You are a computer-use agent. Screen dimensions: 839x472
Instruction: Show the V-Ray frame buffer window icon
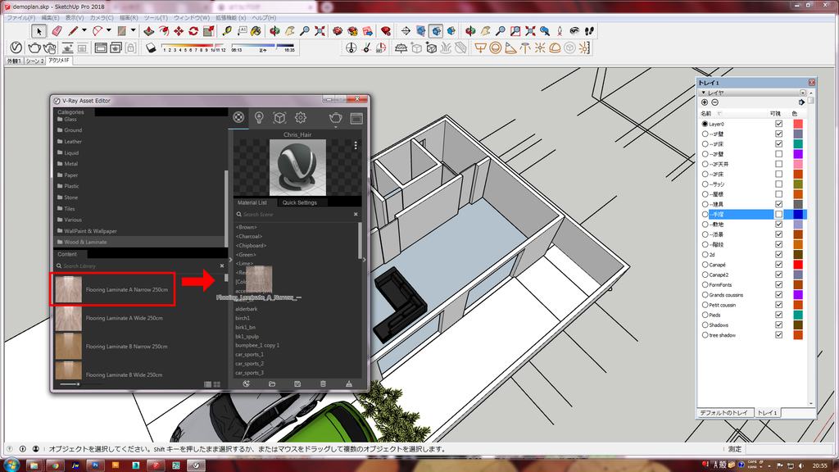pos(101,48)
